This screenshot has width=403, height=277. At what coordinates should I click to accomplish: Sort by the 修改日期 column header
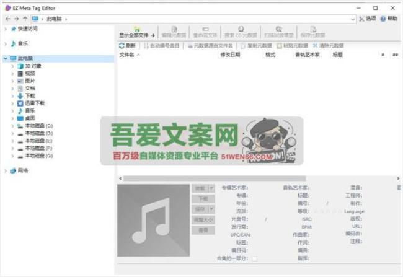[x=230, y=55]
